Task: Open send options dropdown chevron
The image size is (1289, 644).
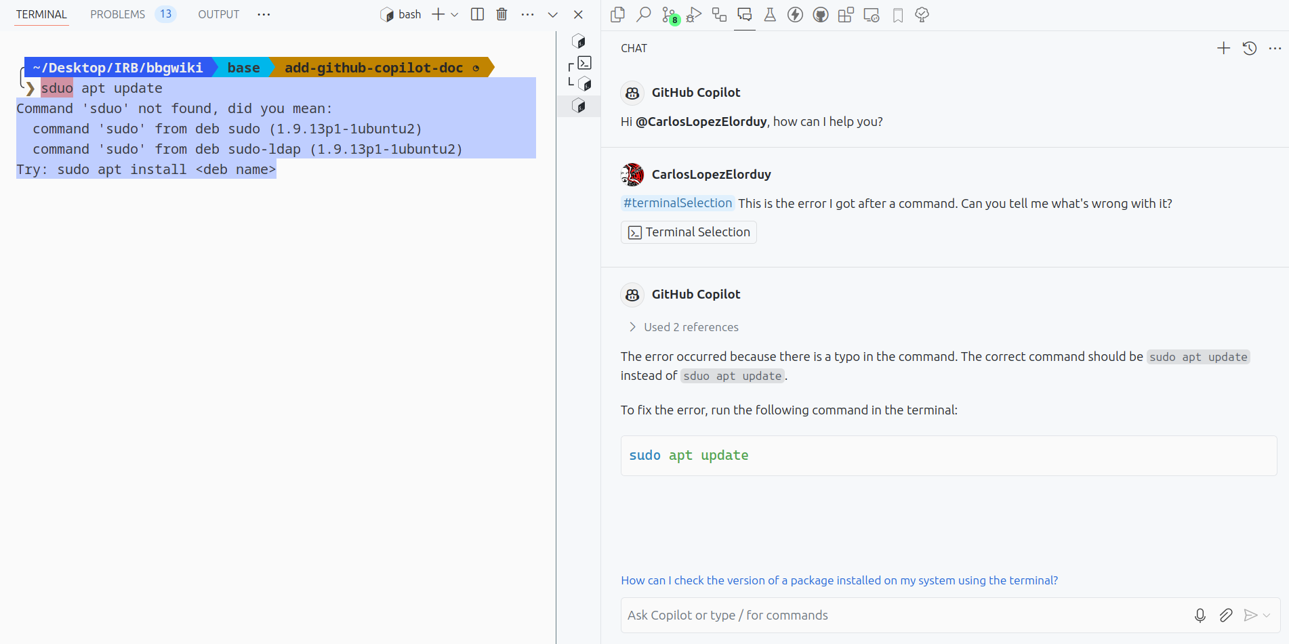Action: 1267,615
